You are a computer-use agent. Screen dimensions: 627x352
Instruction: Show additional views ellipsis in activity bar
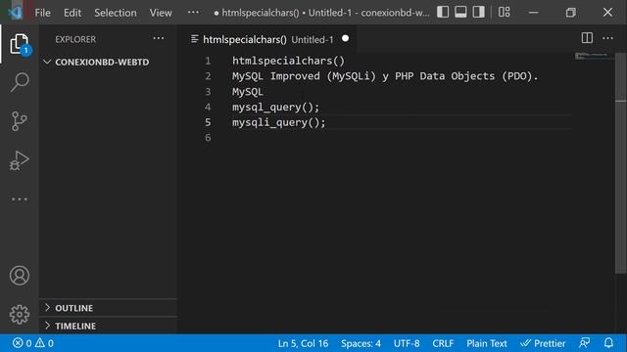(20, 198)
